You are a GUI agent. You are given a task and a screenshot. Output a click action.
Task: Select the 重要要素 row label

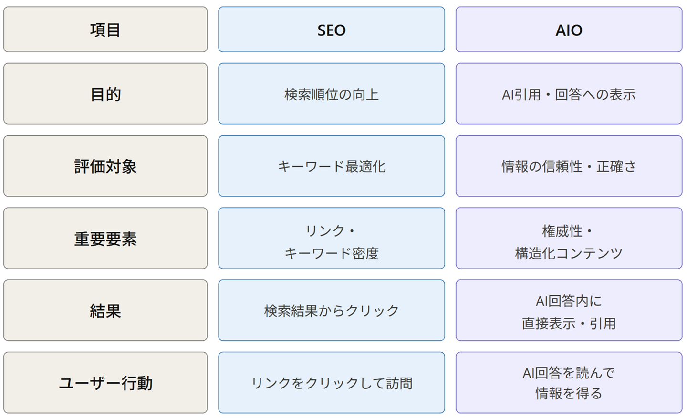(105, 239)
